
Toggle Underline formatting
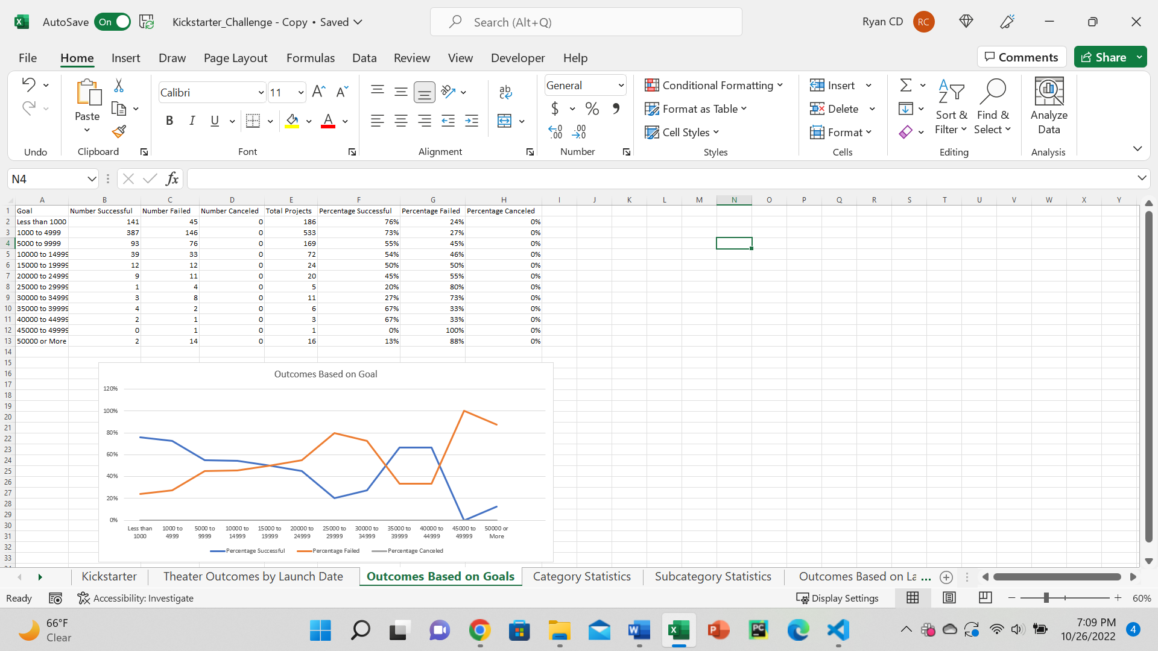pos(214,121)
